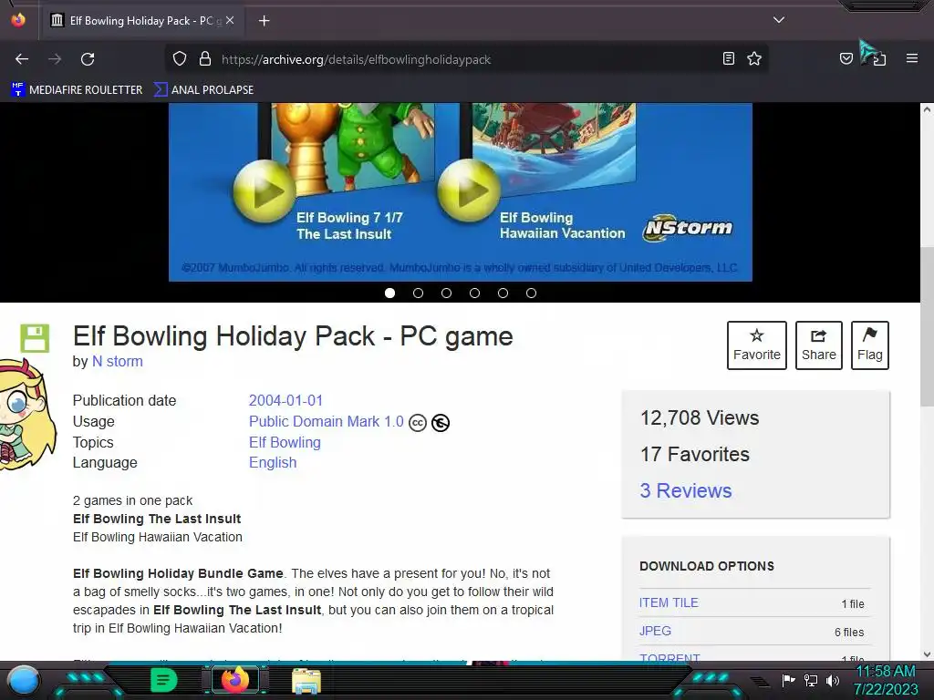Go back to the previous page
The height and width of the screenshot is (700, 934).
(22, 59)
